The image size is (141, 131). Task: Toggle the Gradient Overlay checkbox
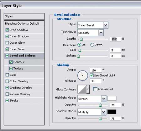click(7, 88)
